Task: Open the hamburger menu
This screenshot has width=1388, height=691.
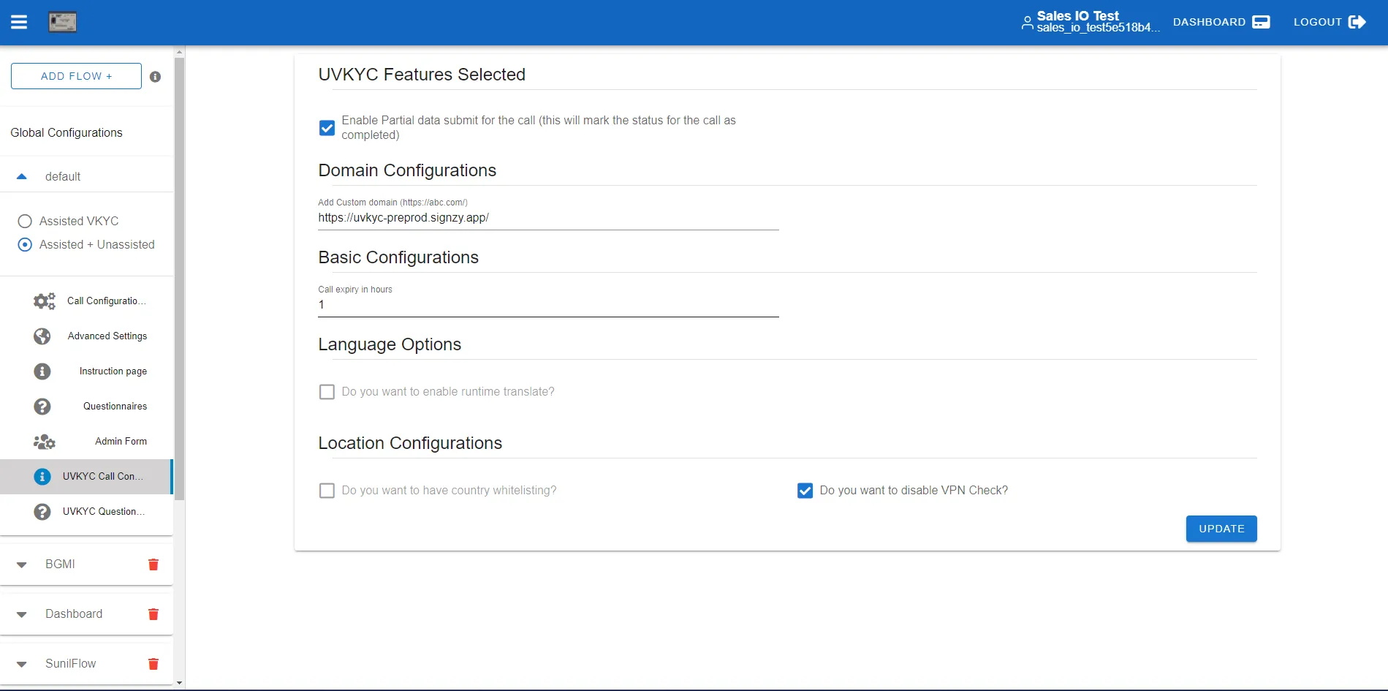Action: pyautogui.click(x=19, y=22)
